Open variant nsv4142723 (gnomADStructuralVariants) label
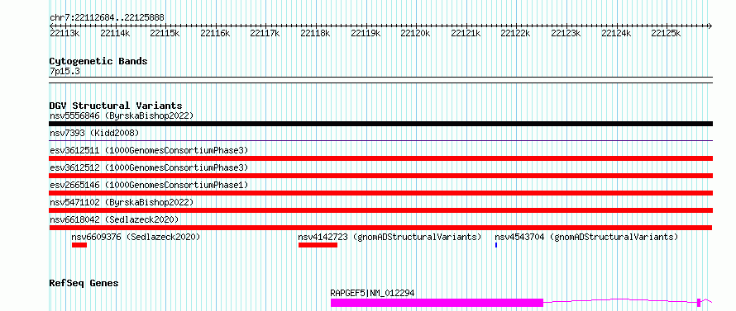The width and height of the screenshot is (736, 311). (390, 238)
